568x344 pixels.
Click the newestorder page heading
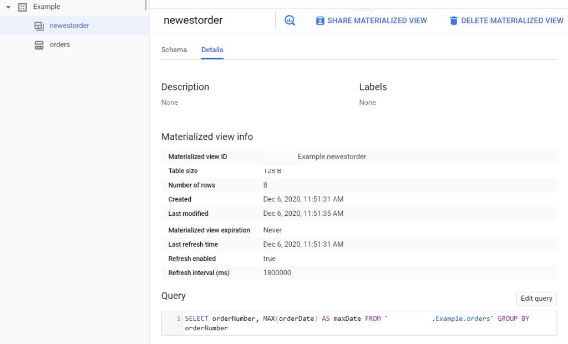(x=193, y=21)
